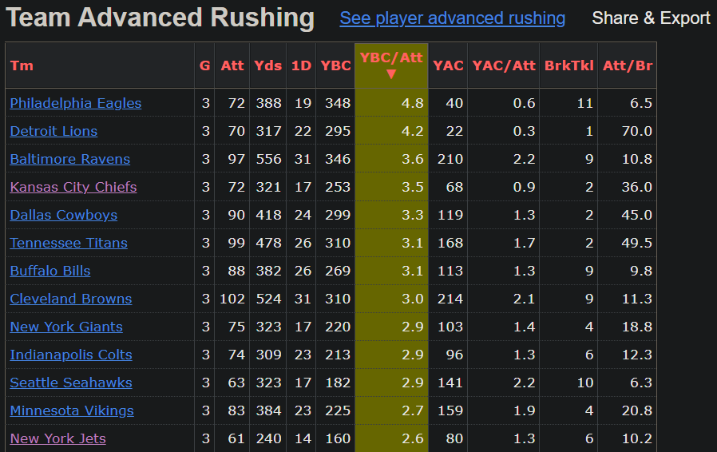The width and height of the screenshot is (717, 452).
Task: Open the New York Giants team link
Action: tap(66, 327)
